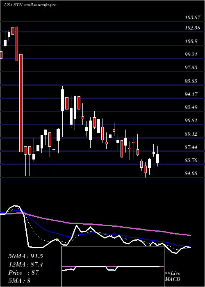Click the 95.85 price axis label
The image size is (205, 287).
point(191,81)
